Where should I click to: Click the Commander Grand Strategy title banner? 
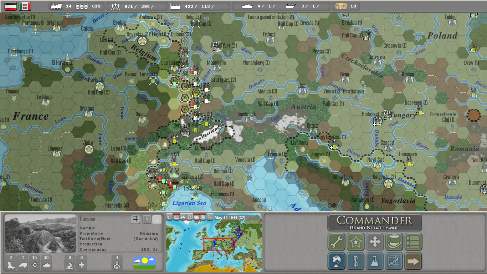coord(374,223)
